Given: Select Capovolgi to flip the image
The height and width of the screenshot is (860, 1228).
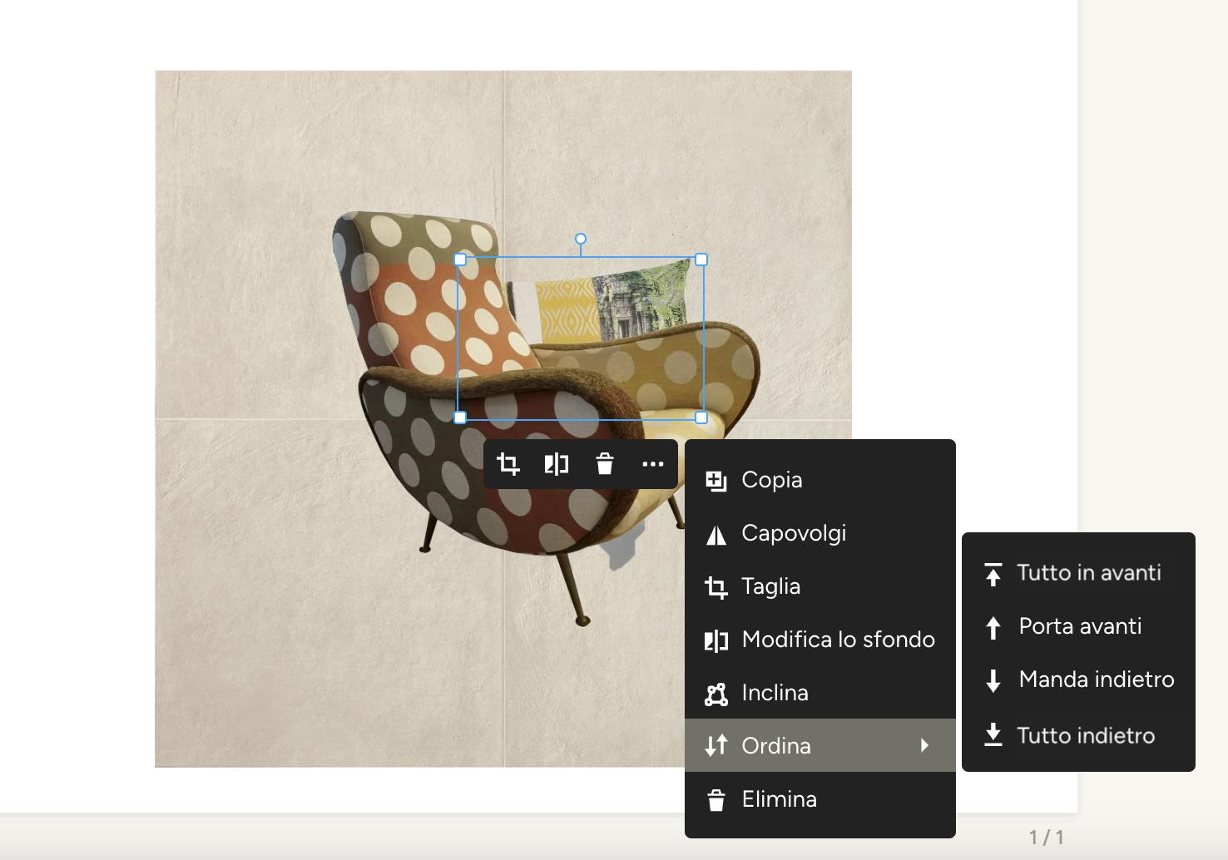Looking at the screenshot, I should coord(820,533).
